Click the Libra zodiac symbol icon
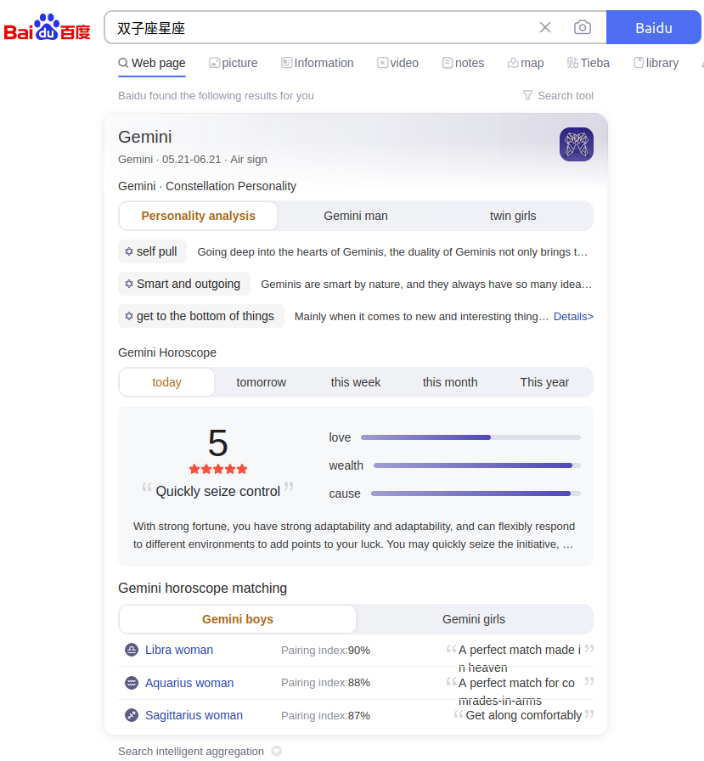Image resolution: width=704 pixels, height=761 pixels. 132,650
